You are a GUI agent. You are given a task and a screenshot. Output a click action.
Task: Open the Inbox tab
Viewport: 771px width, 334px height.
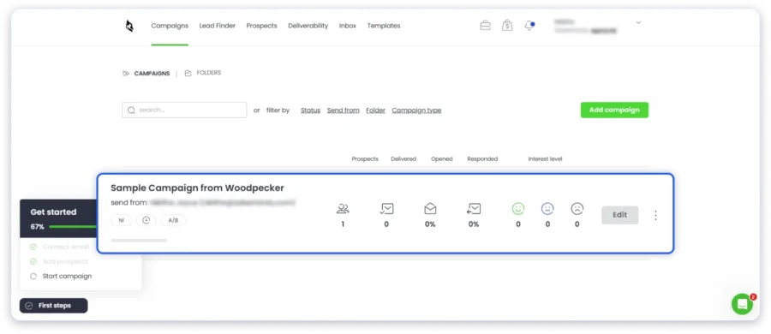tap(348, 26)
